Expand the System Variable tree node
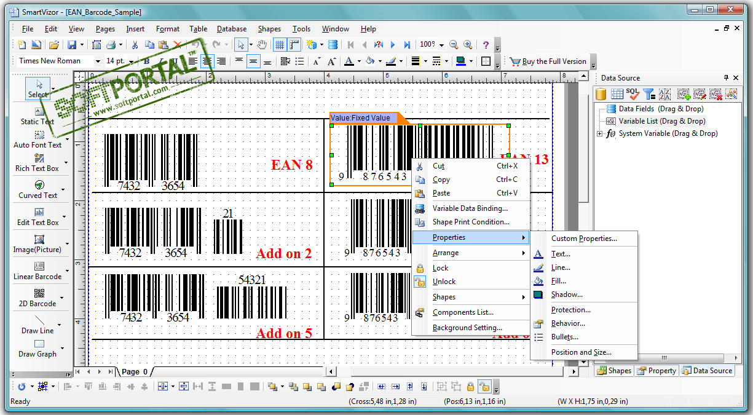Viewport: 753px width, 415px height. point(600,133)
